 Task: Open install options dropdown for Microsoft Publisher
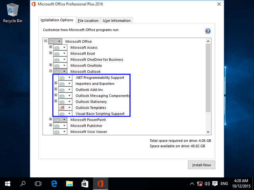coord(60,126)
